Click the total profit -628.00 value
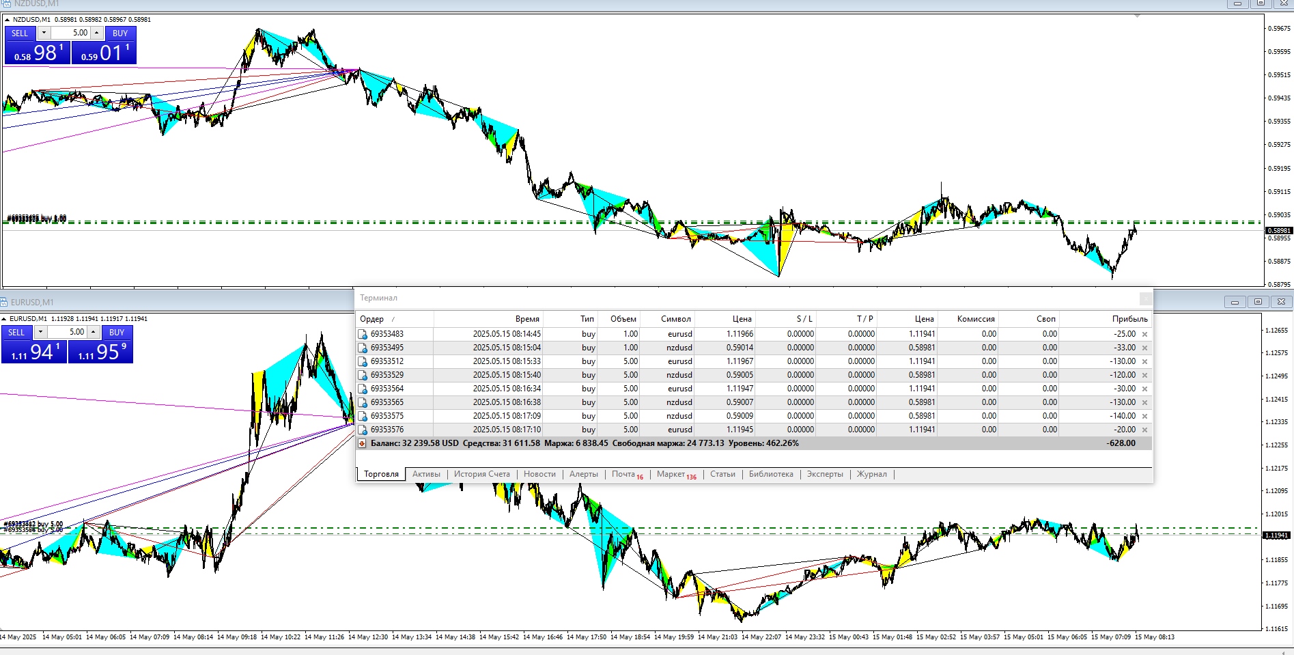 (x=1121, y=443)
